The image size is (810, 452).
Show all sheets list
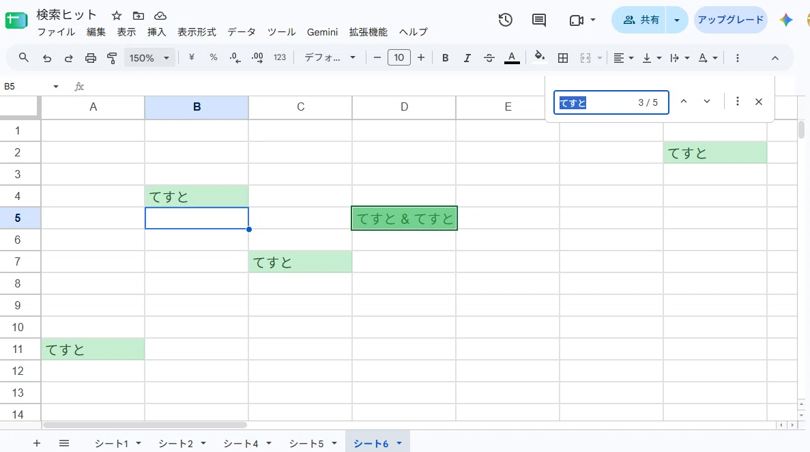(x=64, y=443)
